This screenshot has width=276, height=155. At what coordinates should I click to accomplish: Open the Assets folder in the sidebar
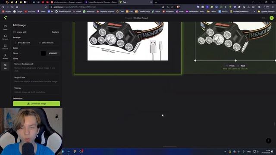click(x=5, y=27)
